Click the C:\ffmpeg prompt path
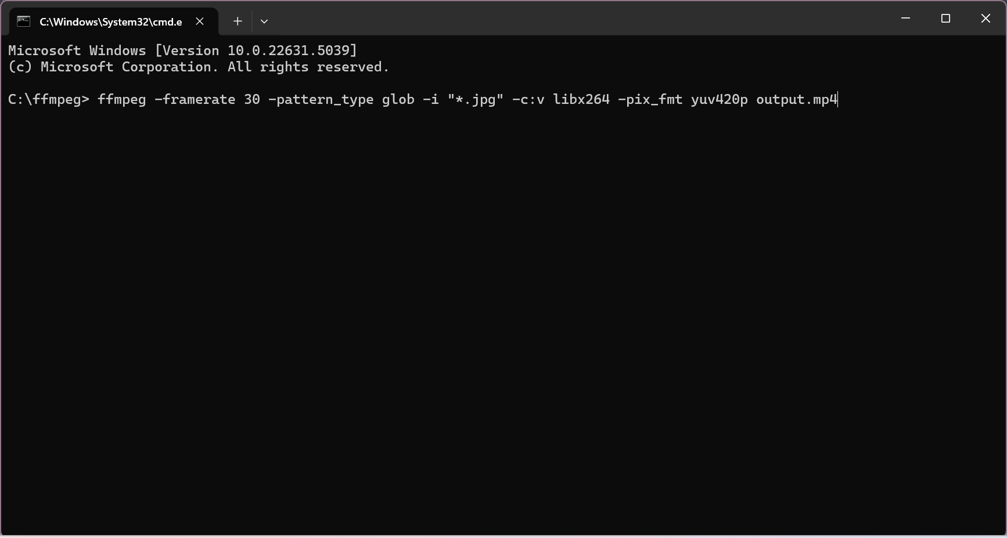Screen dimensions: 1007x538 (x=39, y=100)
